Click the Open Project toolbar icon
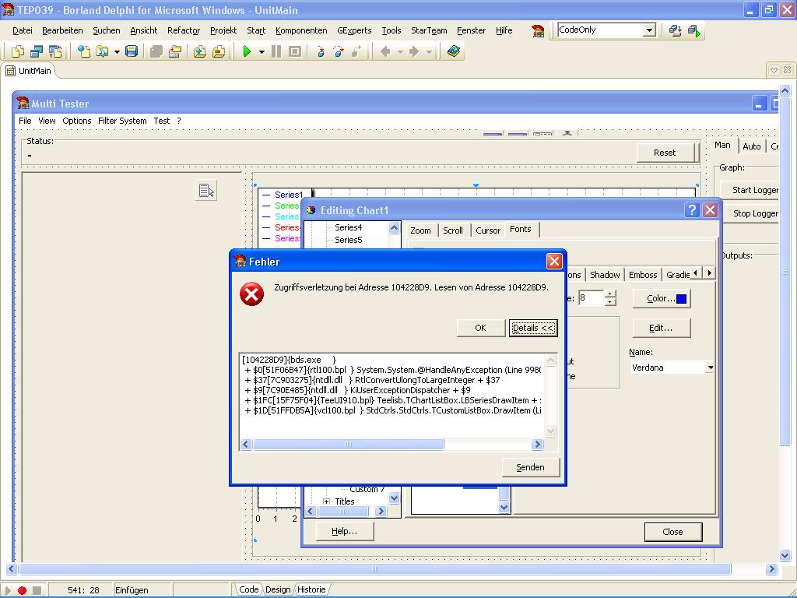Viewport: 797px width, 598px height. [x=175, y=51]
